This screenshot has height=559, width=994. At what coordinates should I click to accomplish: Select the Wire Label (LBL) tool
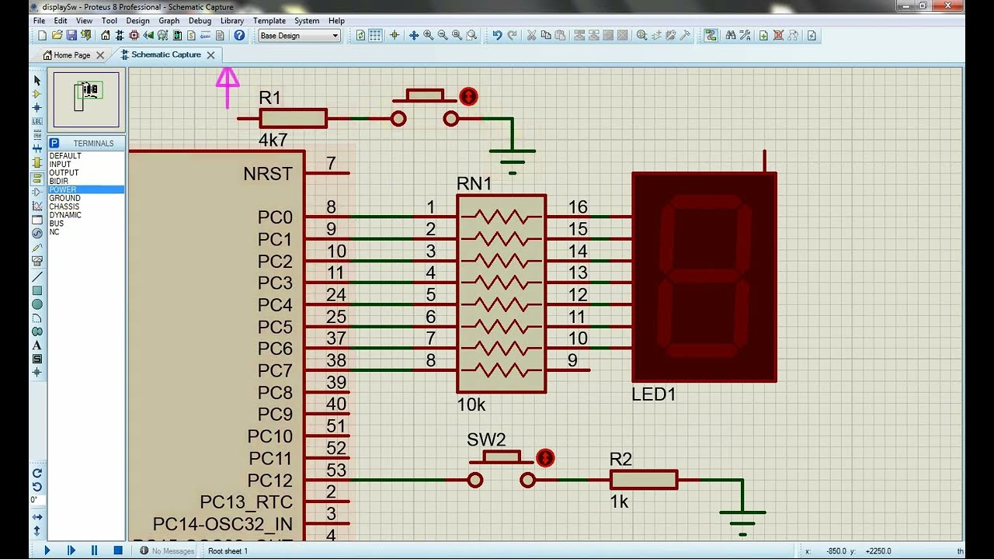pyautogui.click(x=36, y=122)
